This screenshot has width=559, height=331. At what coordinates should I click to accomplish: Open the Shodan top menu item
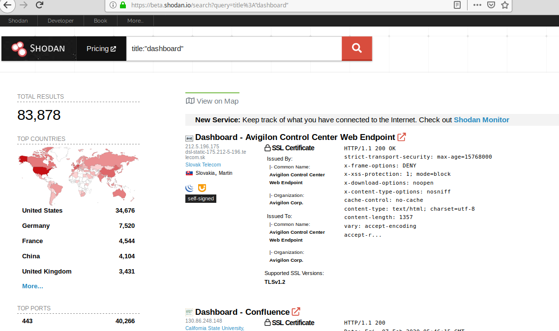click(x=18, y=21)
